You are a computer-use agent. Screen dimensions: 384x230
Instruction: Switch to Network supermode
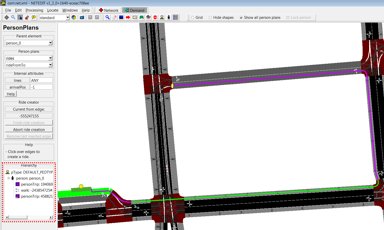pos(109,10)
